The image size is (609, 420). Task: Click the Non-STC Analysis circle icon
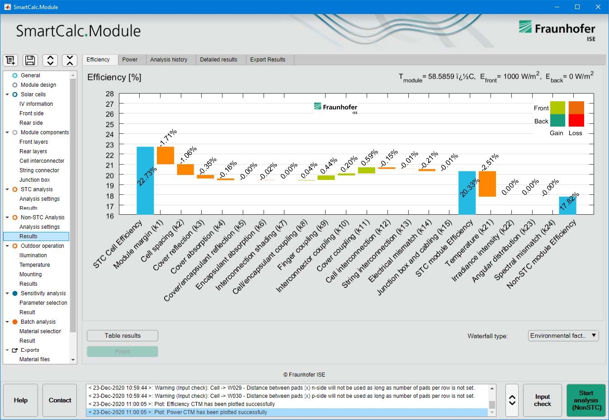point(15,217)
